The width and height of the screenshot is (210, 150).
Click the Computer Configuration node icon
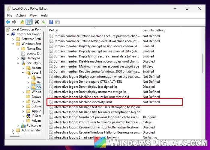pyautogui.click(x=13, y=34)
